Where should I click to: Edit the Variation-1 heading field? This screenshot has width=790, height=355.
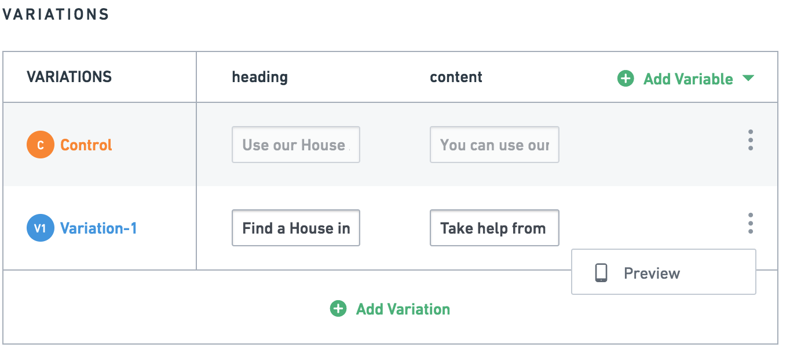(x=296, y=228)
